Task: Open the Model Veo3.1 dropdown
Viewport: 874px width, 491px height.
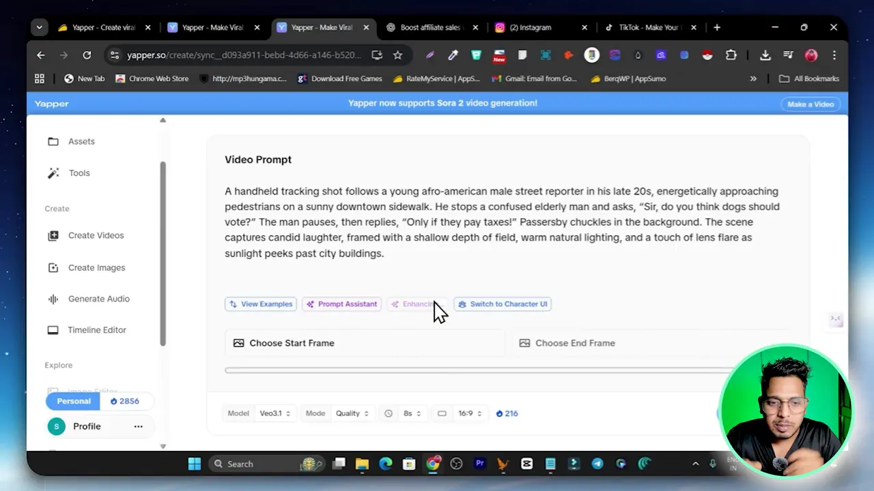Action: (x=275, y=413)
